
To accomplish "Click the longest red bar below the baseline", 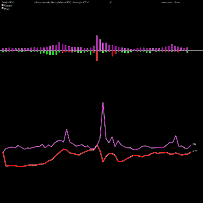I will click(97, 56).
